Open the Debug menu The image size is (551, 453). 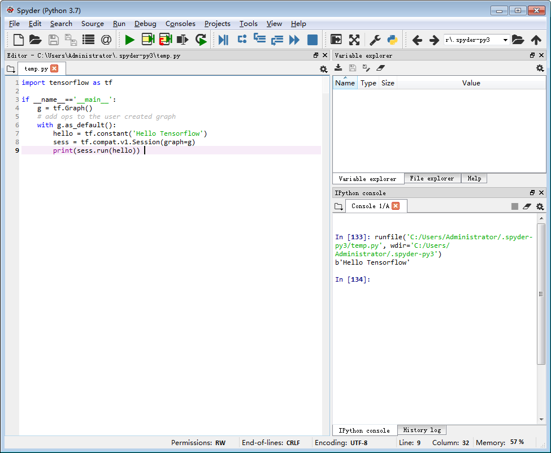[145, 24]
